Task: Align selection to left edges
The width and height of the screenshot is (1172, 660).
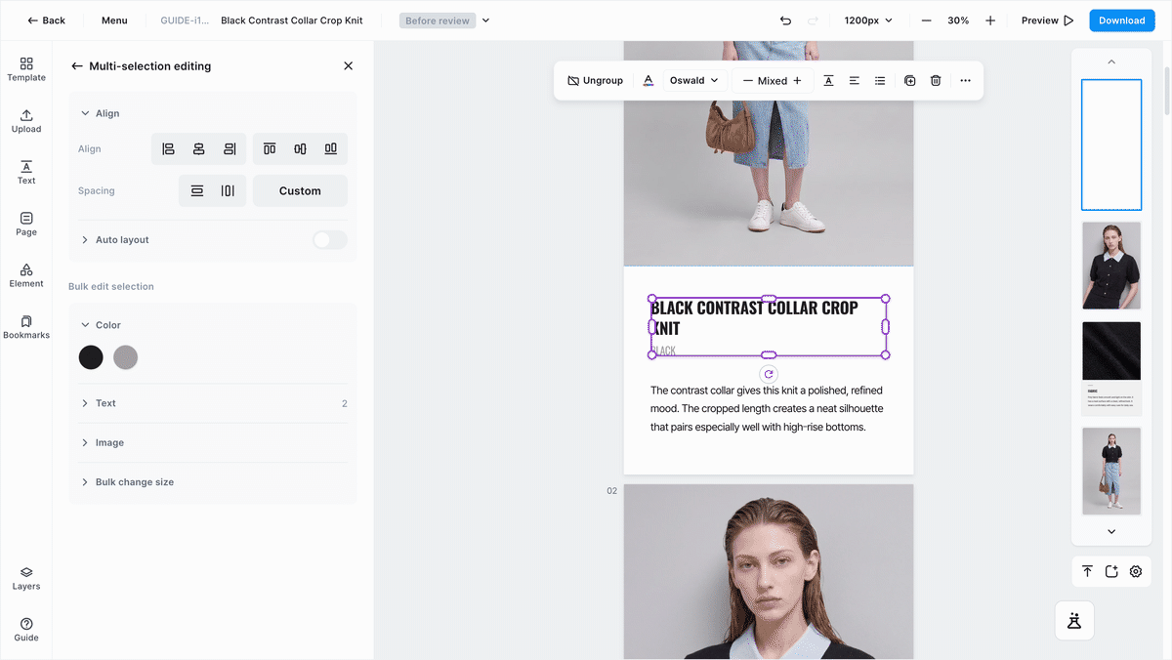Action: tap(168, 148)
